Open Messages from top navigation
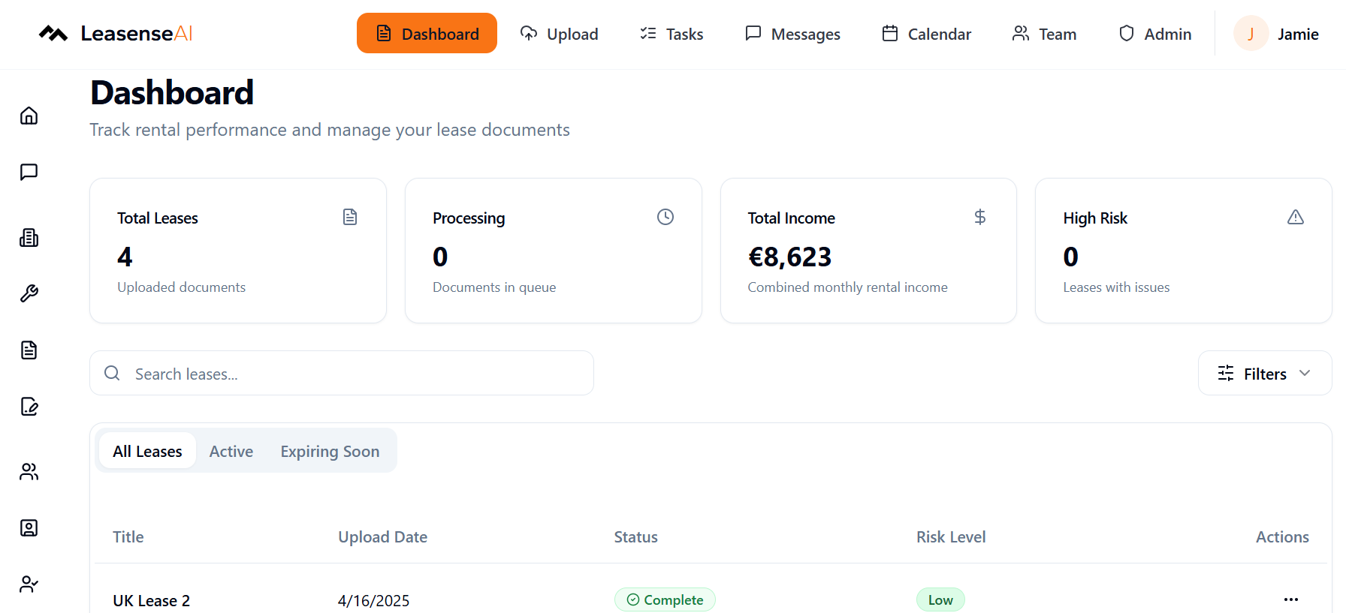This screenshot has height=613, width=1346. pos(792,34)
